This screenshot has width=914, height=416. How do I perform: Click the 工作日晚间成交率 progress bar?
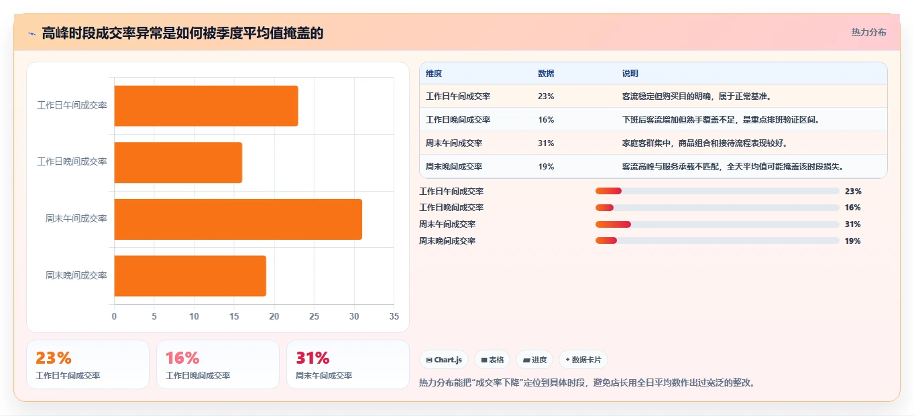717,208
